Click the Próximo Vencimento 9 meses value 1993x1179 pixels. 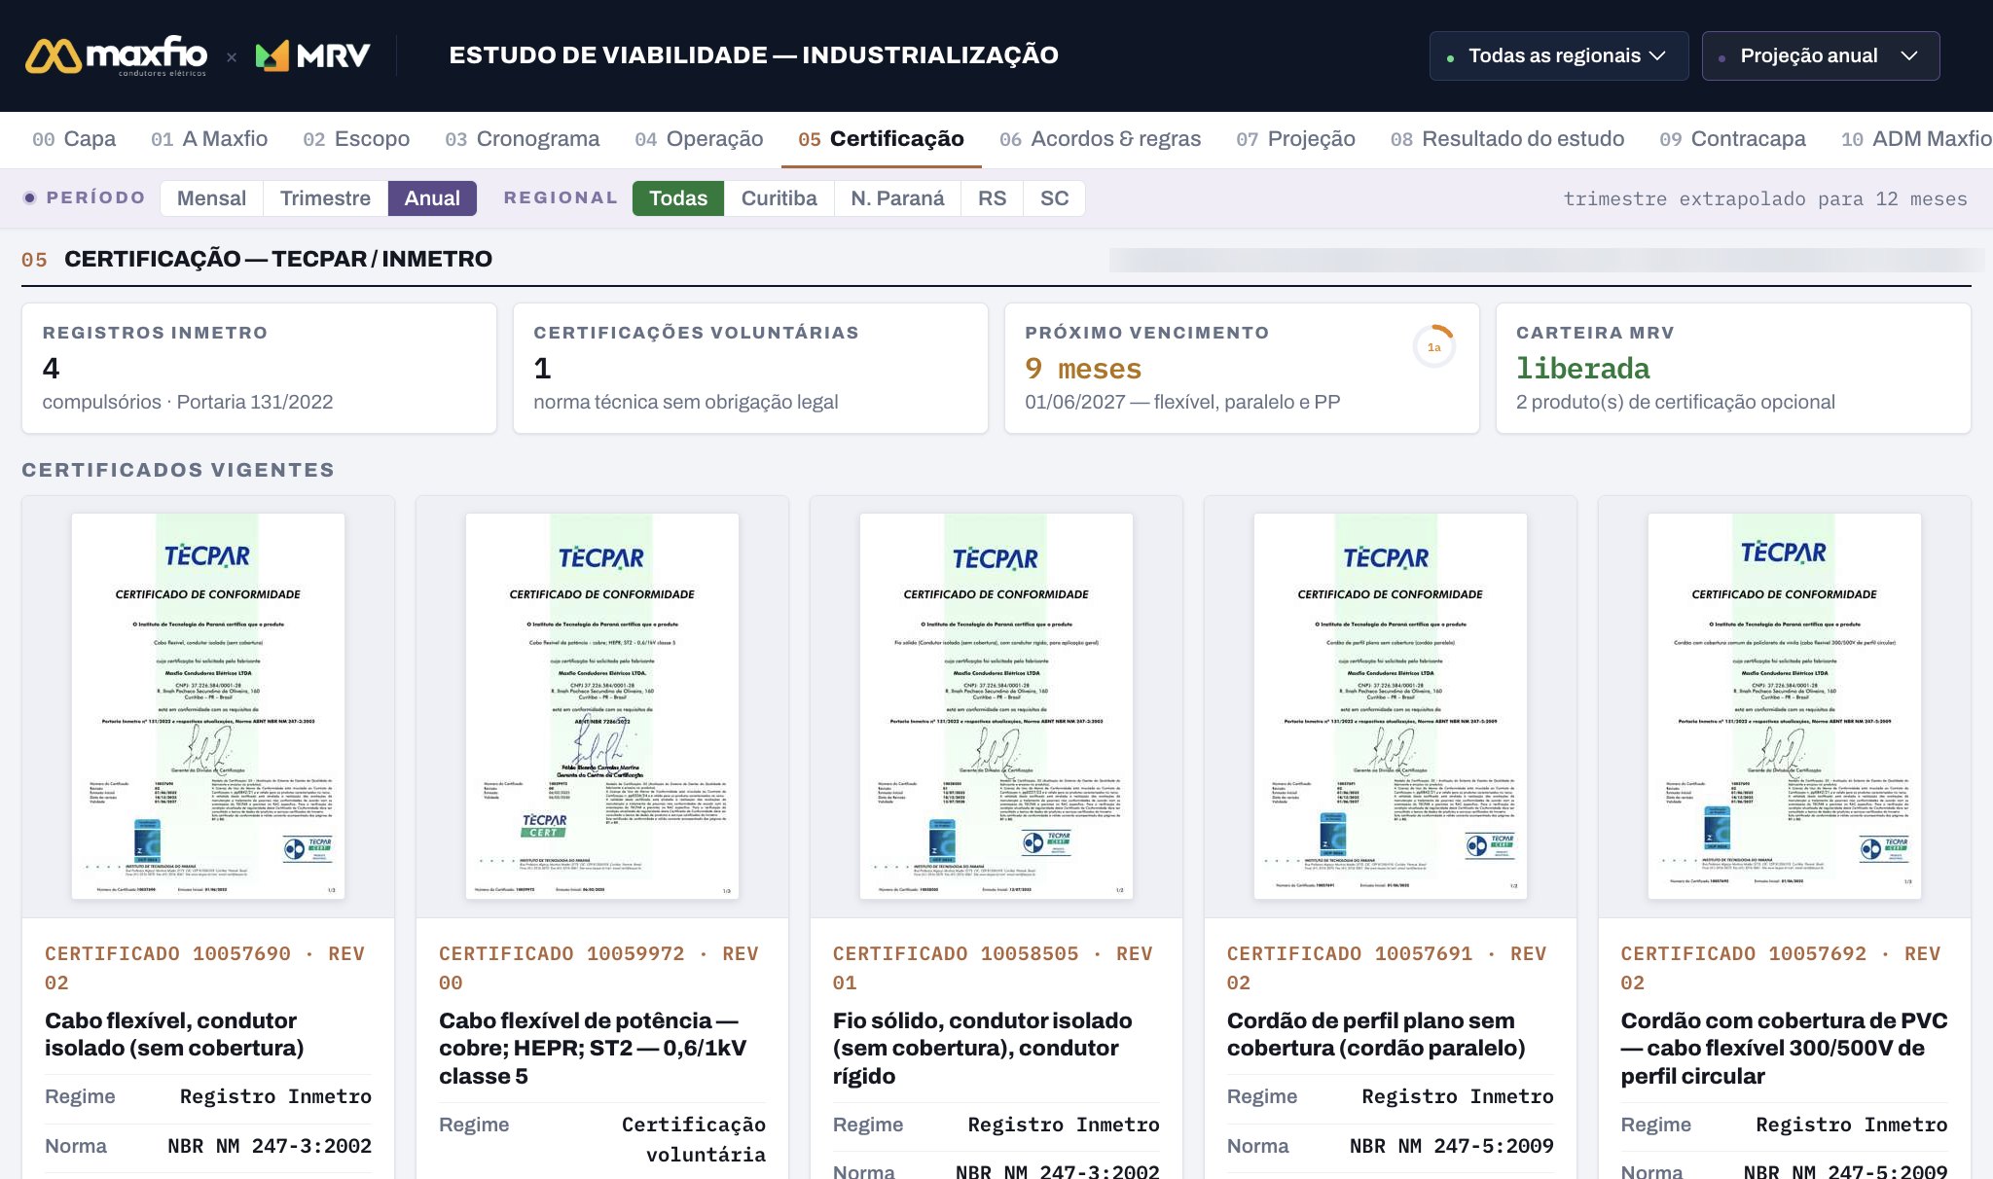(1083, 369)
